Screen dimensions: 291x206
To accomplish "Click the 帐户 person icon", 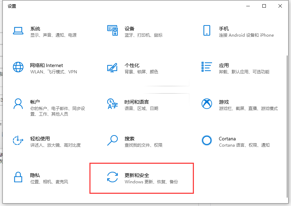I will tap(18, 104).
